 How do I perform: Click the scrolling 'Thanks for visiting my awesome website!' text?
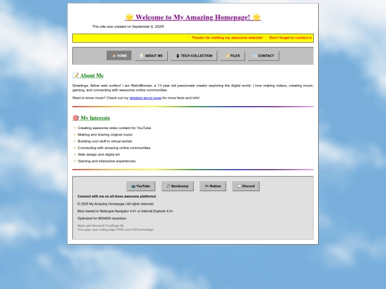coord(227,38)
